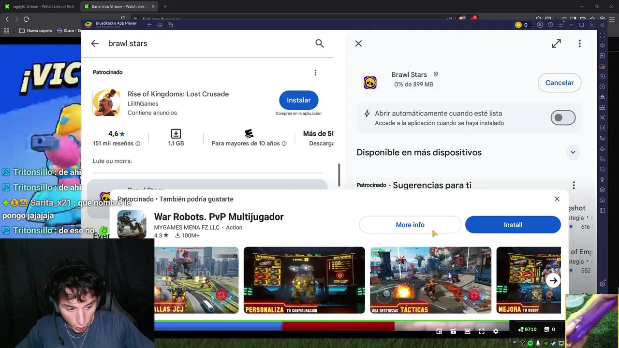Go to the BlueStacks home screen
This screenshot has width=619, height=348.
(x=160, y=25)
